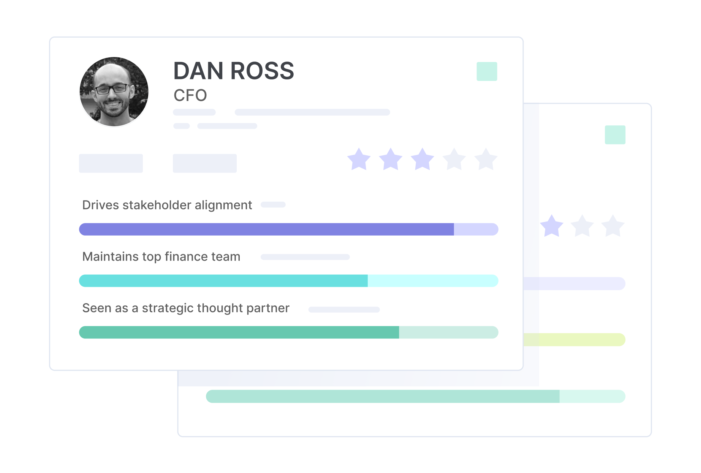Select the third star rating
Screen dimensions: 701x473
pos(422,159)
